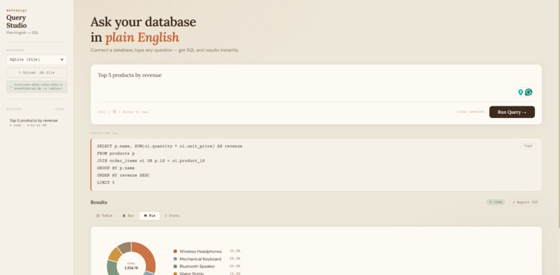The width and height of the screenshot is (560, 275).
Task: Export results as CSV
Action: coord(525,202)
